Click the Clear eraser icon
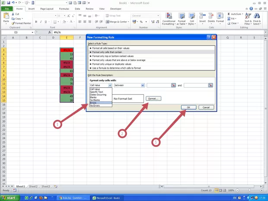 (229, 23)
